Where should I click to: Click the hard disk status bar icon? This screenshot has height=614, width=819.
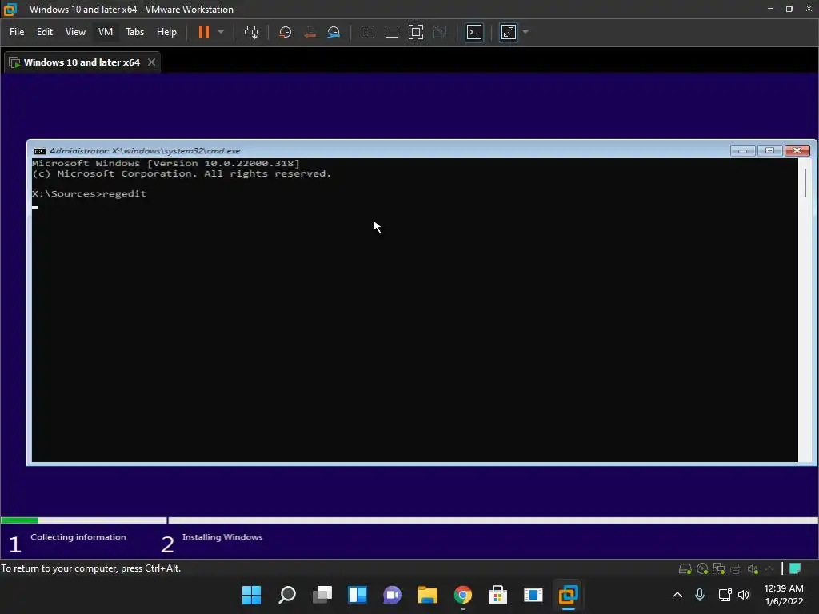685,568
